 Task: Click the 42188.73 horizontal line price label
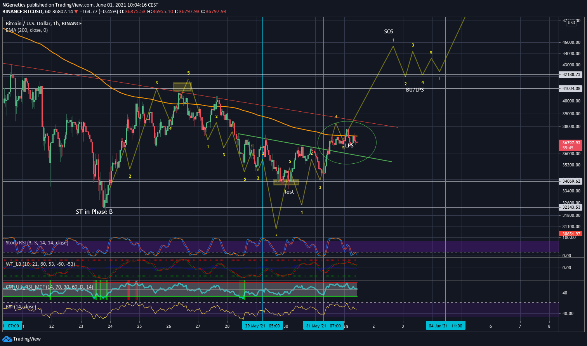pyautogui.click(x=571, y=74)
